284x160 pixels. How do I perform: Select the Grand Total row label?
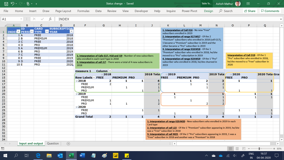click(84, 117)
